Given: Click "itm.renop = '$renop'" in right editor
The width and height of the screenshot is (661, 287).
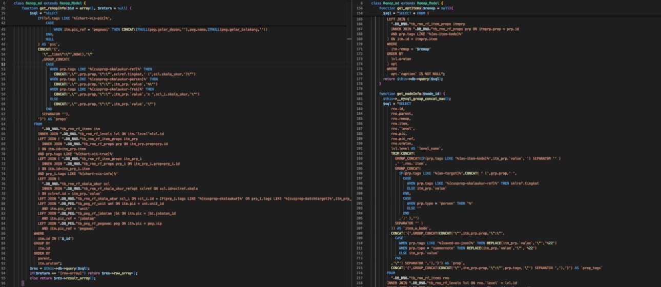Looking at the screenshot, I should coord(410,49).
